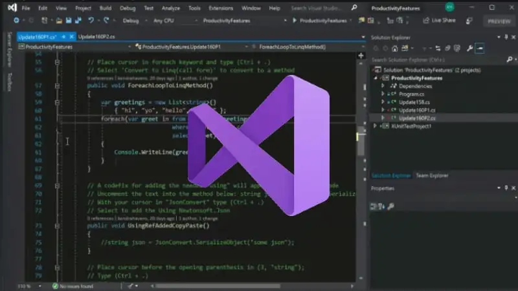Viewport: 518px width, 291px height.
Task: Open the Extensions menu
Action: (x=221, y=8)
